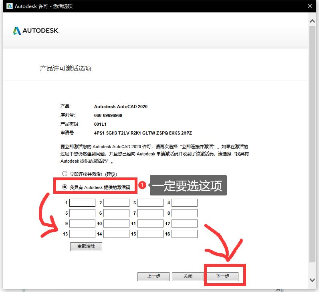Click activation code field 9
Screen dimensions: 319x292
coord(82,224)
